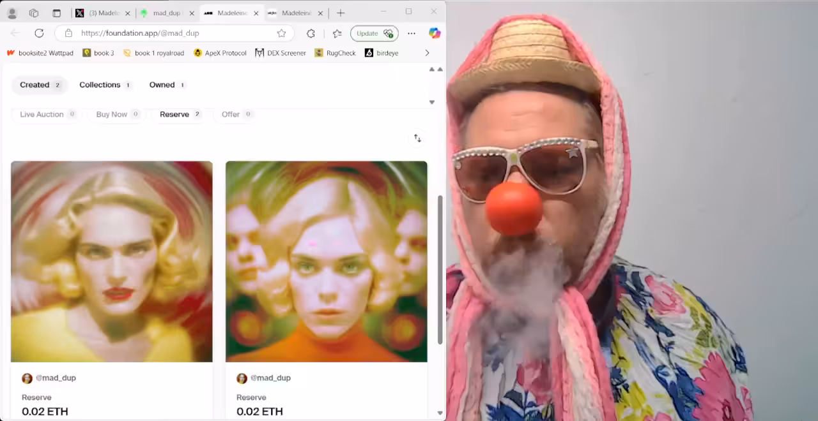Click the scroll down arrow at page bottom
This screenshot has height=421, width=818.
[x=440, y=413]
